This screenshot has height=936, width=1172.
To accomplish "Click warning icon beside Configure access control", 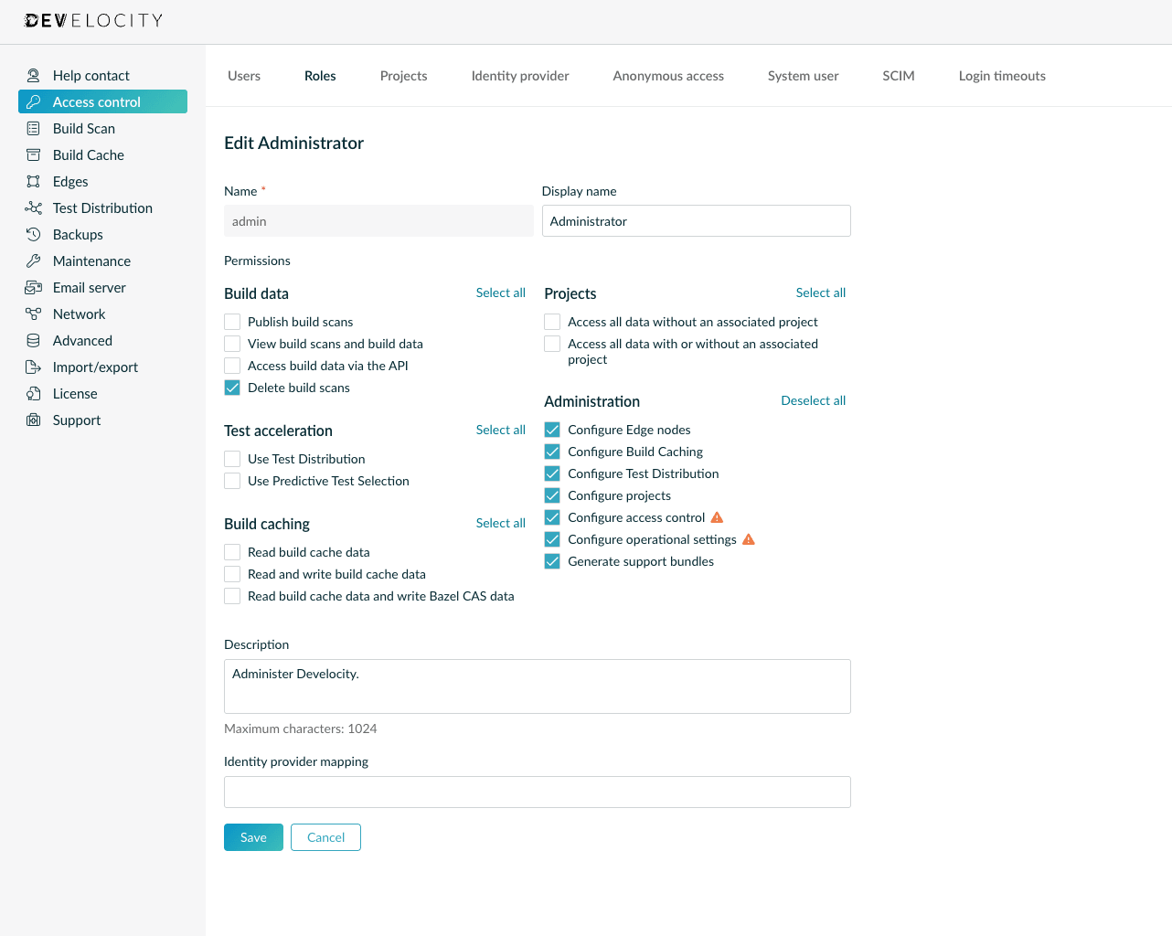I will [717, 517].
